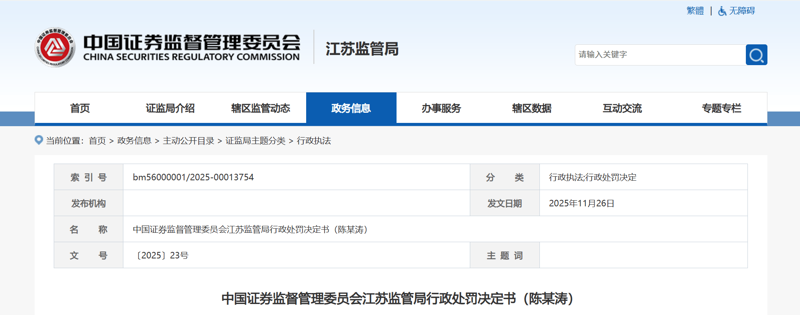
Task: Focus the keyword search input field
Action: [x=660, y=55]
